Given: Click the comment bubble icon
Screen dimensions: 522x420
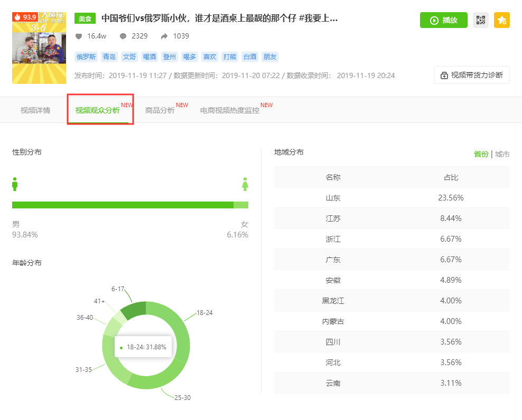Looking at the screenshot, I should point(123,36).
